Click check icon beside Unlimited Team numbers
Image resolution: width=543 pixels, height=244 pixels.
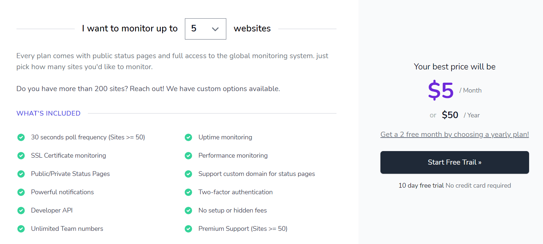click(x=21, y=229)
